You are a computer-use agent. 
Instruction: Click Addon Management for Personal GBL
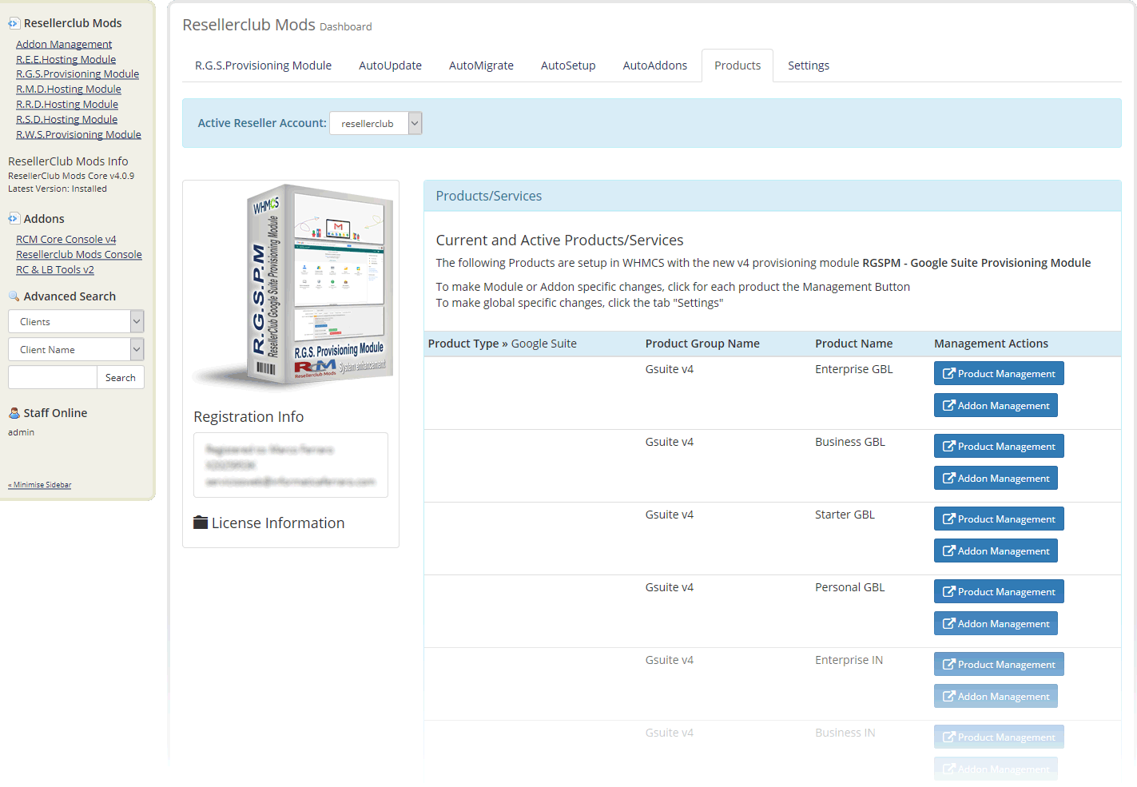coord(996,623)
